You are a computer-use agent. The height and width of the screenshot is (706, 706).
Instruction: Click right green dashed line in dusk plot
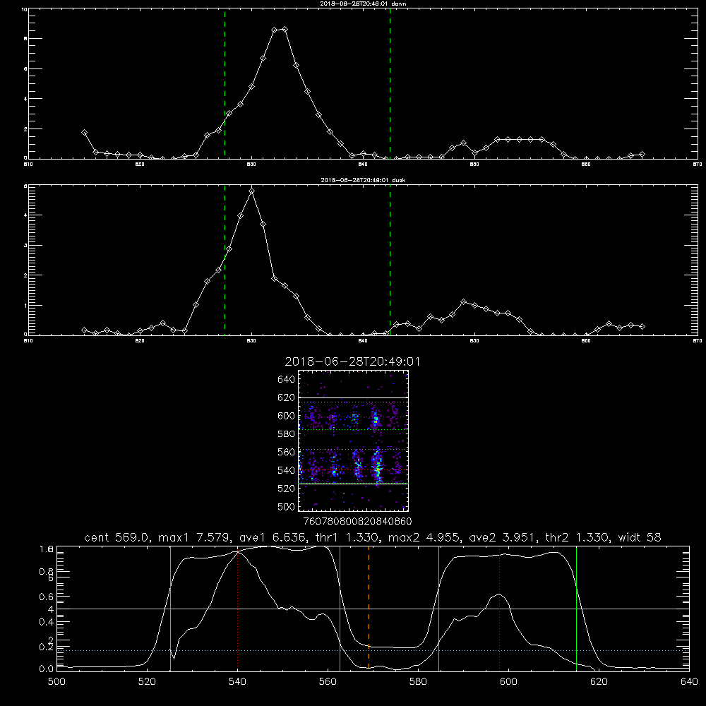click(390, 260)
